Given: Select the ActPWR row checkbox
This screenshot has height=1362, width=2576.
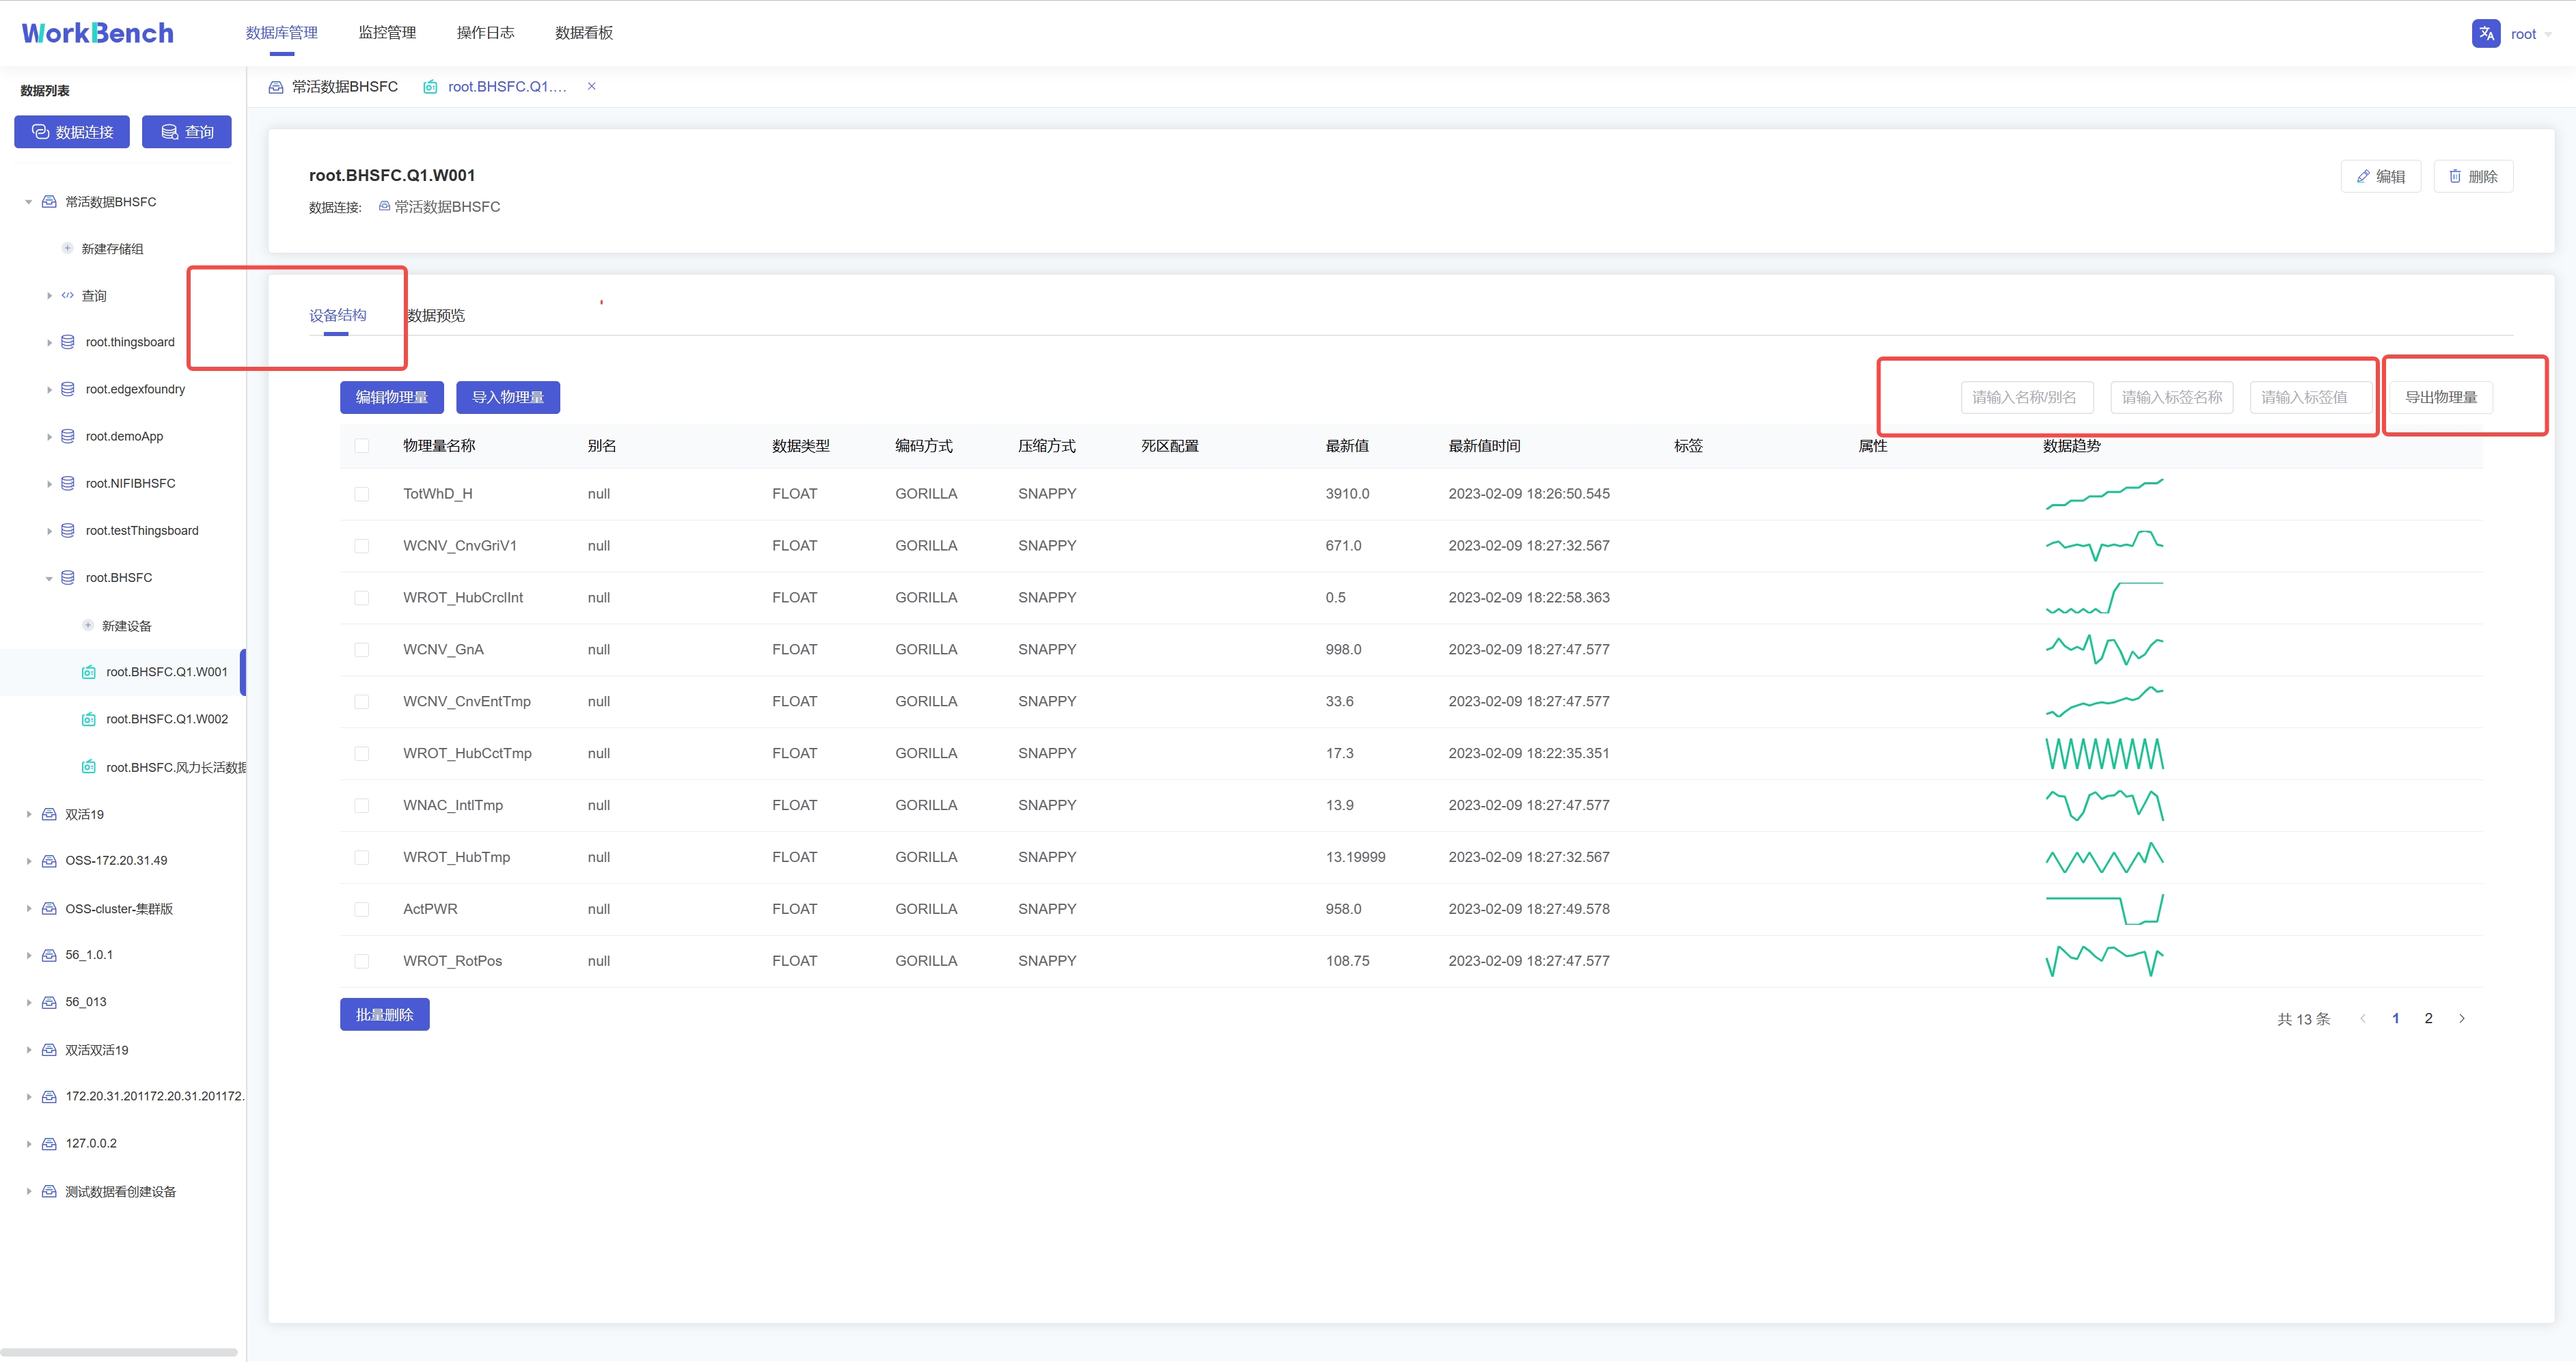Looking at the screenshot, I should tap(362, 909).
